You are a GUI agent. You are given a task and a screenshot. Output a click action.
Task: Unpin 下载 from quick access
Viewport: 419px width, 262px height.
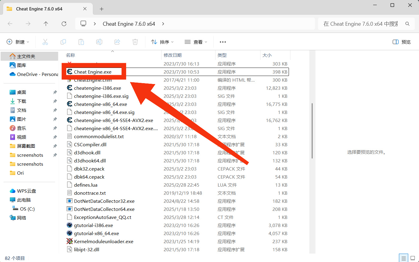55,101
